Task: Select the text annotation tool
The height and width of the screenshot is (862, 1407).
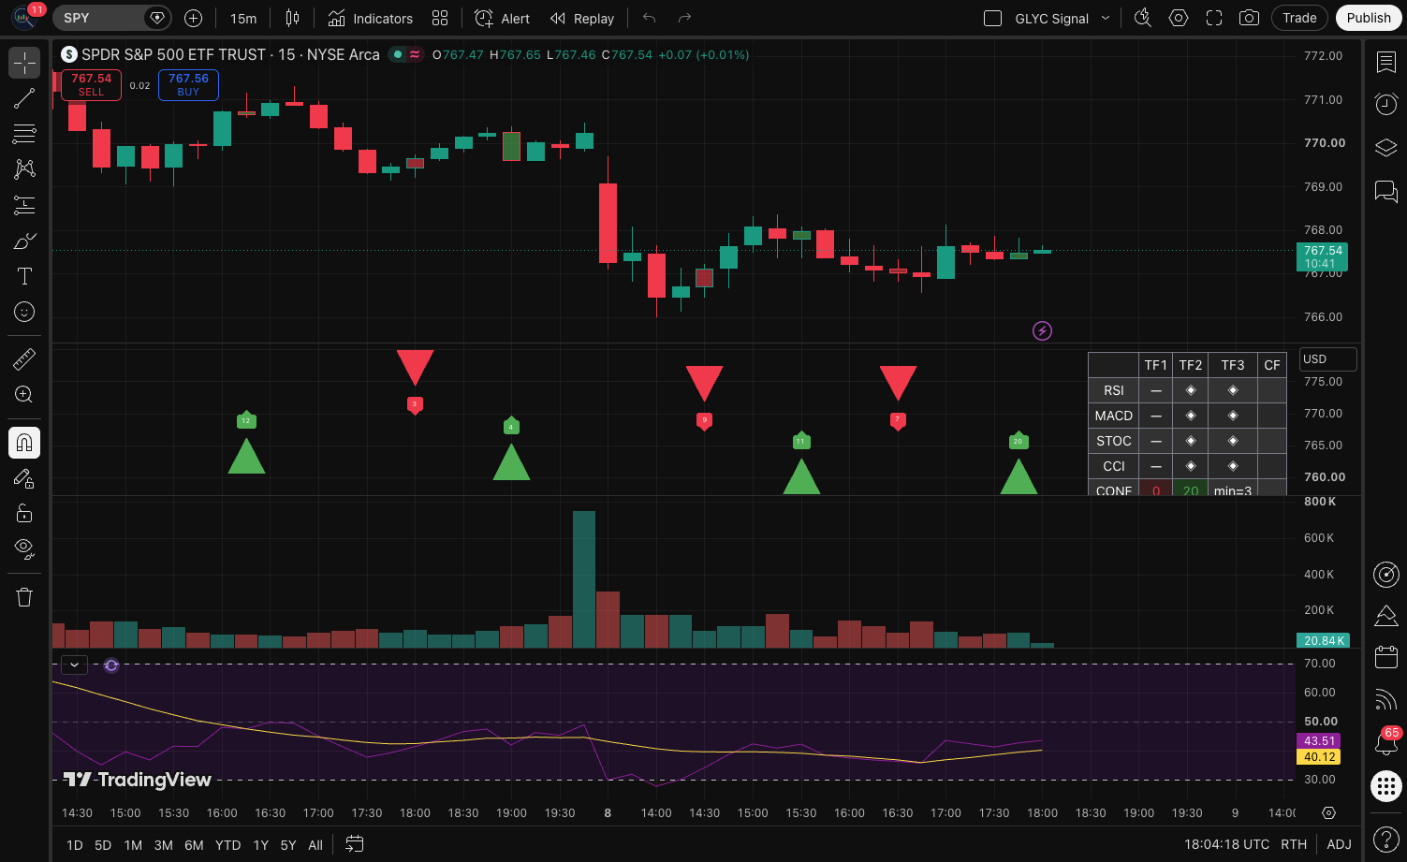Action: [x=24, y=276]
